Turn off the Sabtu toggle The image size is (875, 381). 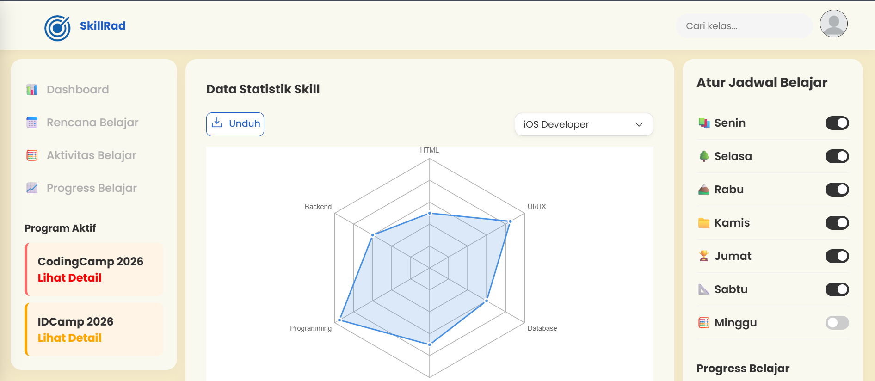click(x=837, y=289)
